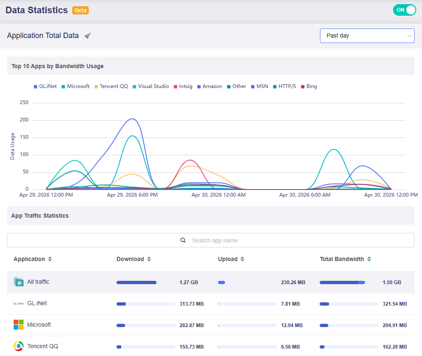This screenshot has height=356, width=422.
Task: Sort table by Total Bandwidth arrows
Action: coord(369,259)
